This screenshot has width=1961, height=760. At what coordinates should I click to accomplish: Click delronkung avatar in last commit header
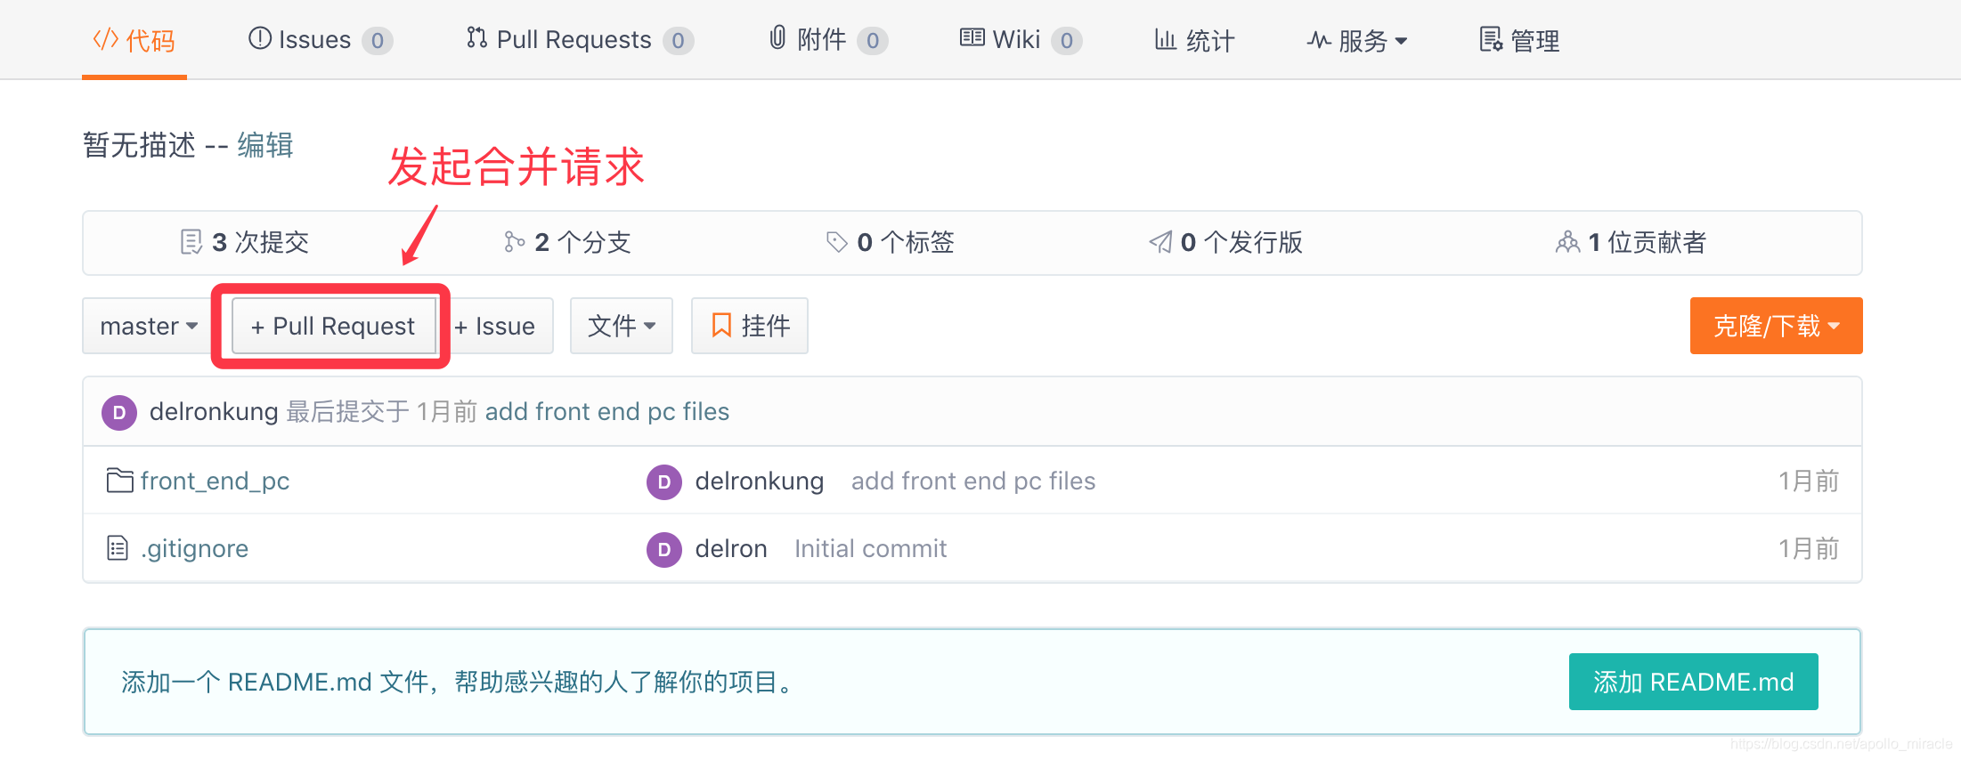tap(119, 413)
